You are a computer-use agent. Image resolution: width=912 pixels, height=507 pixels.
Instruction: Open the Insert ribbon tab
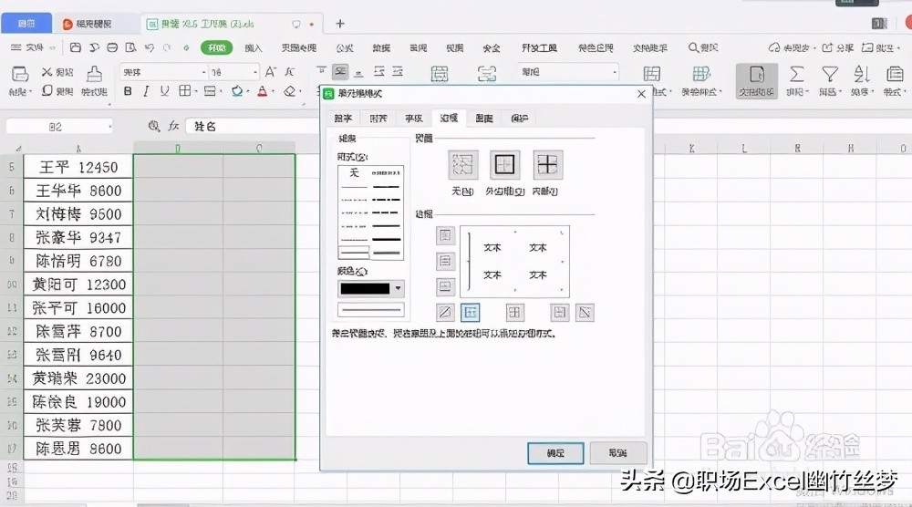(253, 47)
